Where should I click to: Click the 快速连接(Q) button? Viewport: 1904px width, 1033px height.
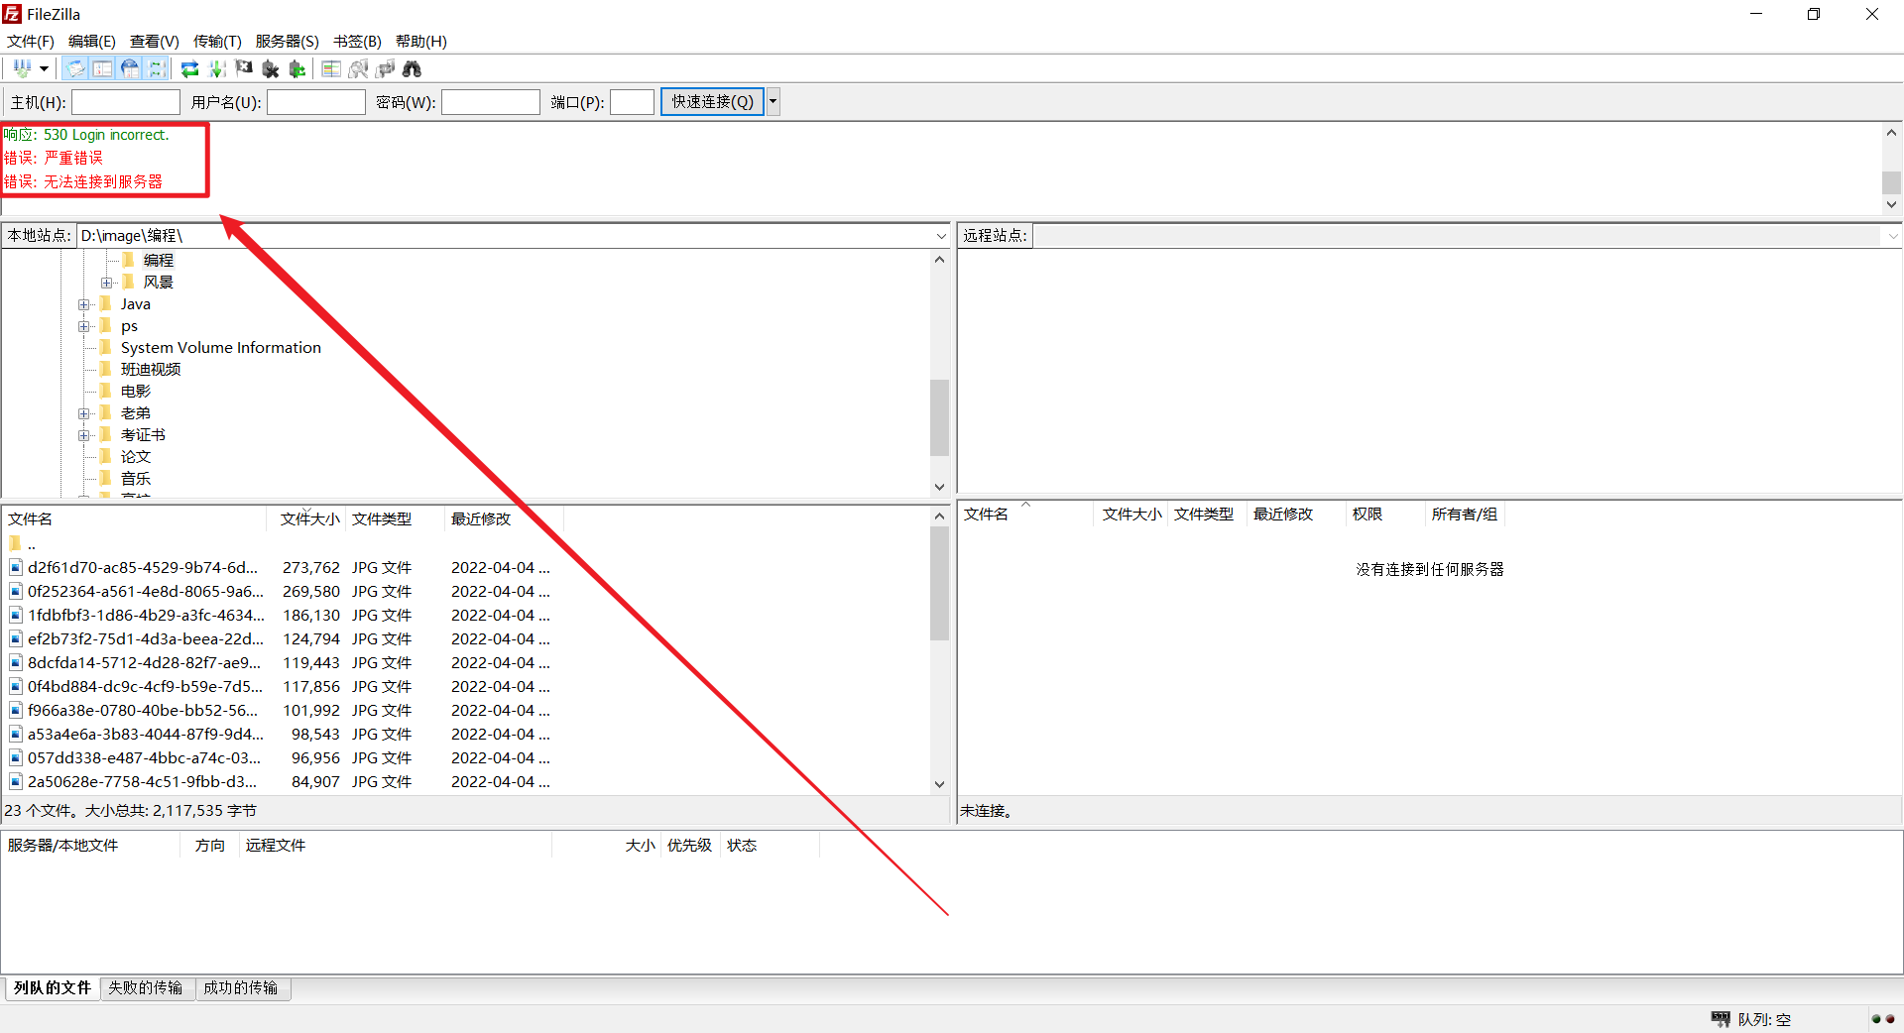coord(713,102)
